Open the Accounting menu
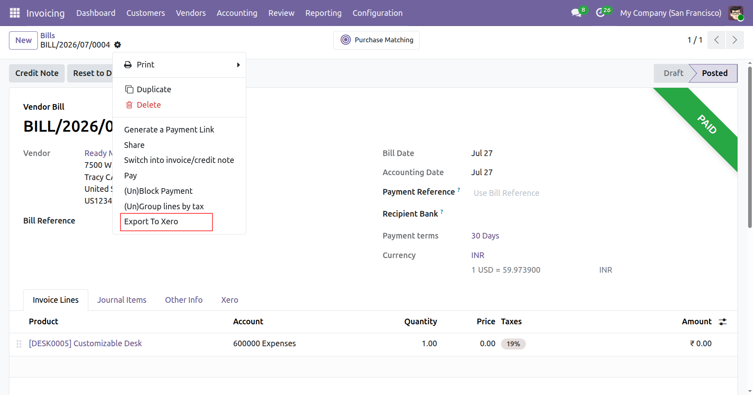 click(x=237, y=13)
